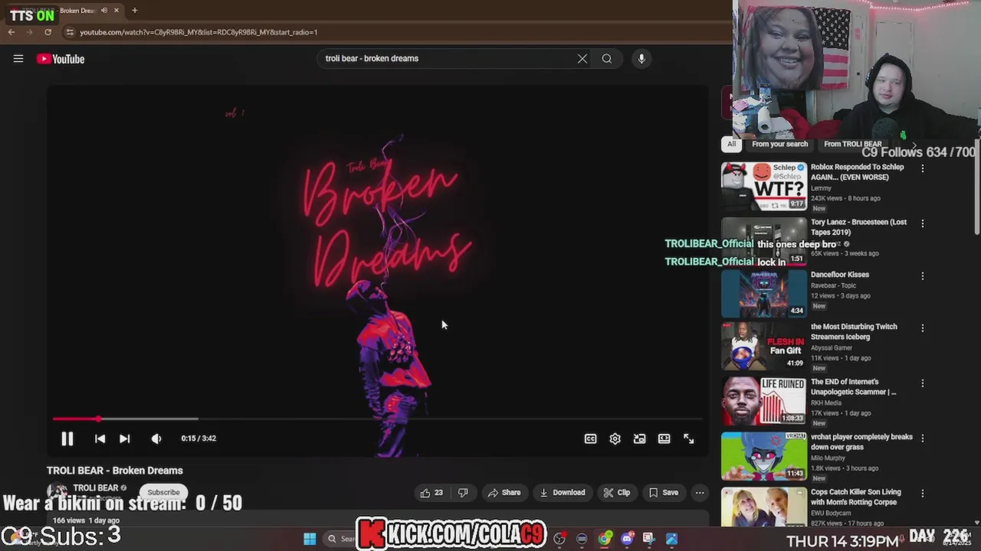Image resolution: width=981 pixels, height=551 pixels.
Task: Click the browser back arrow
Action: 11,32
